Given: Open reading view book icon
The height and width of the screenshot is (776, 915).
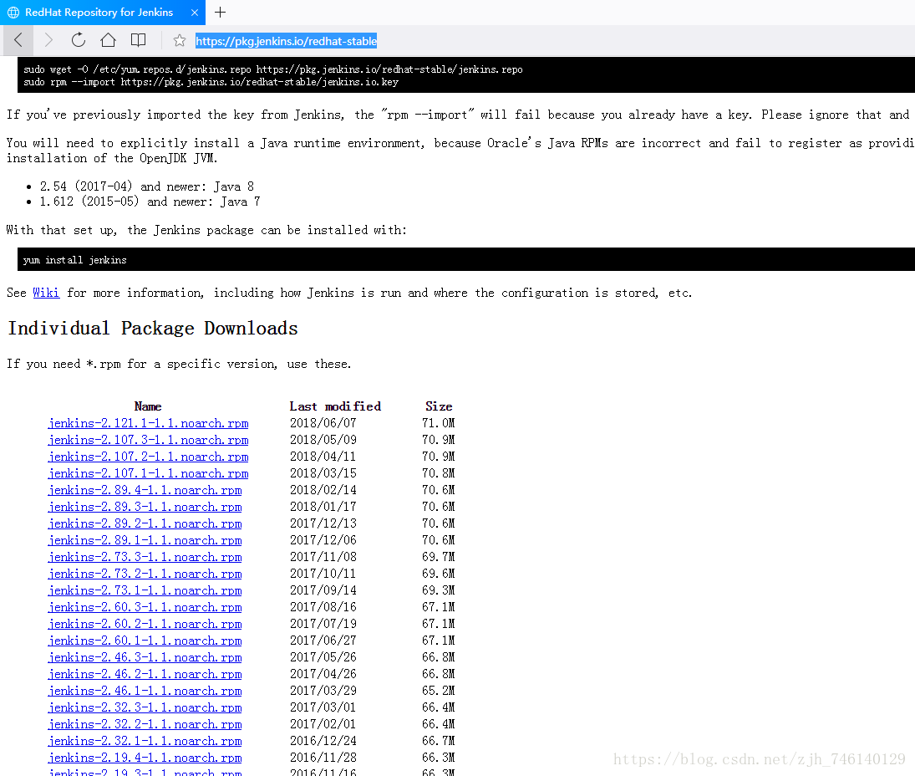Looking at the screenshot, I should pos(139,39).
